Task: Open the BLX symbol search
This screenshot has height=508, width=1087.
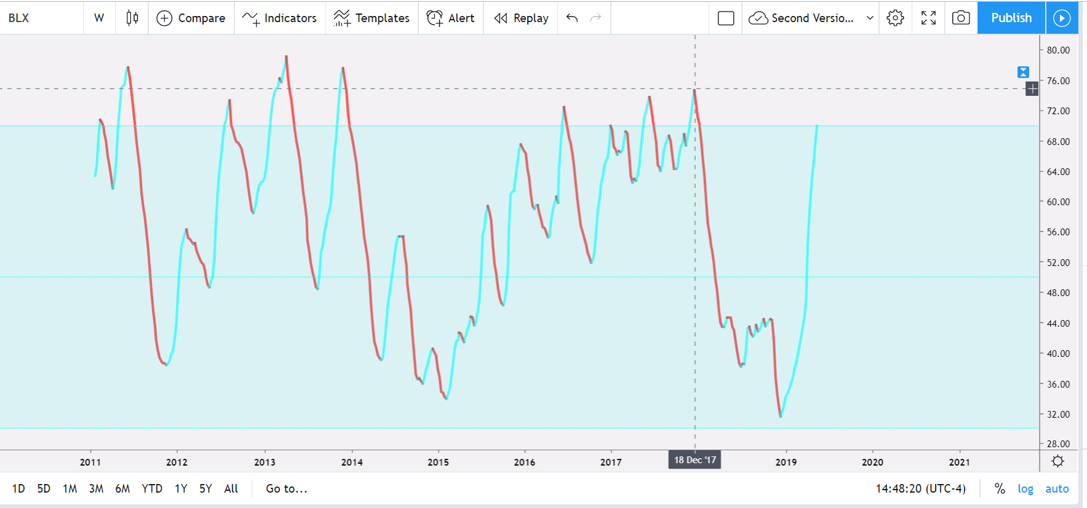Action: (x=18, y=18)
